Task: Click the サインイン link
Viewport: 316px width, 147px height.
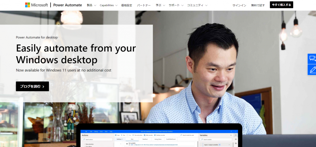Action: (239, 6)
